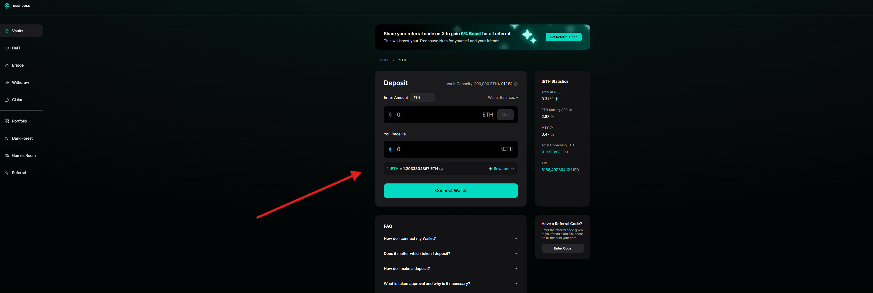
Task: Click the tETH Statistics heading
Action: (x=554, y=82)
